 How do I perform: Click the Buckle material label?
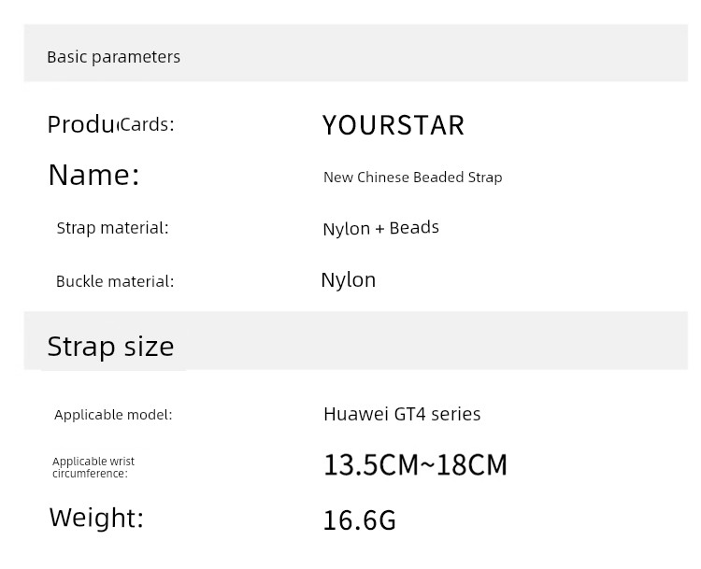click(115, 281)
